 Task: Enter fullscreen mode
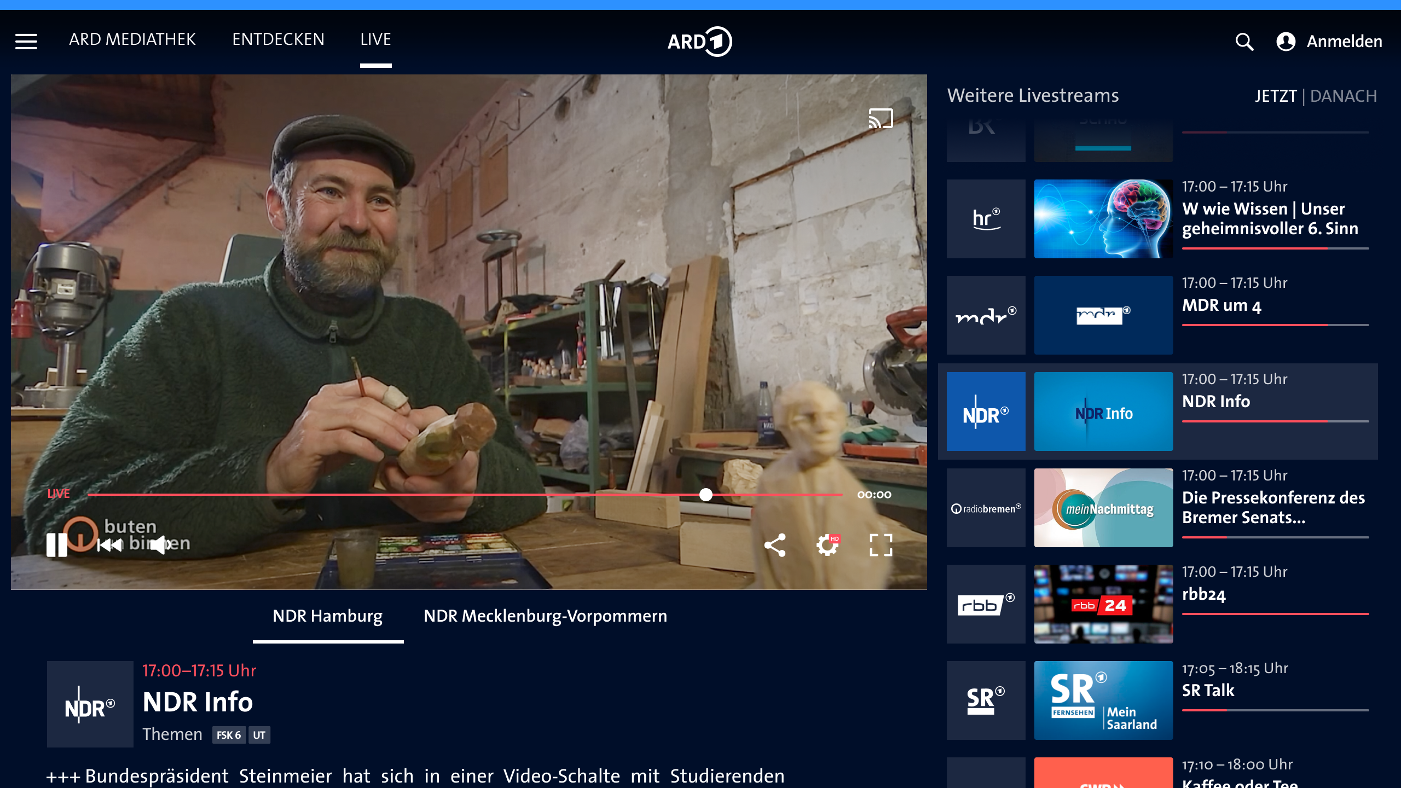pos(881,545)
